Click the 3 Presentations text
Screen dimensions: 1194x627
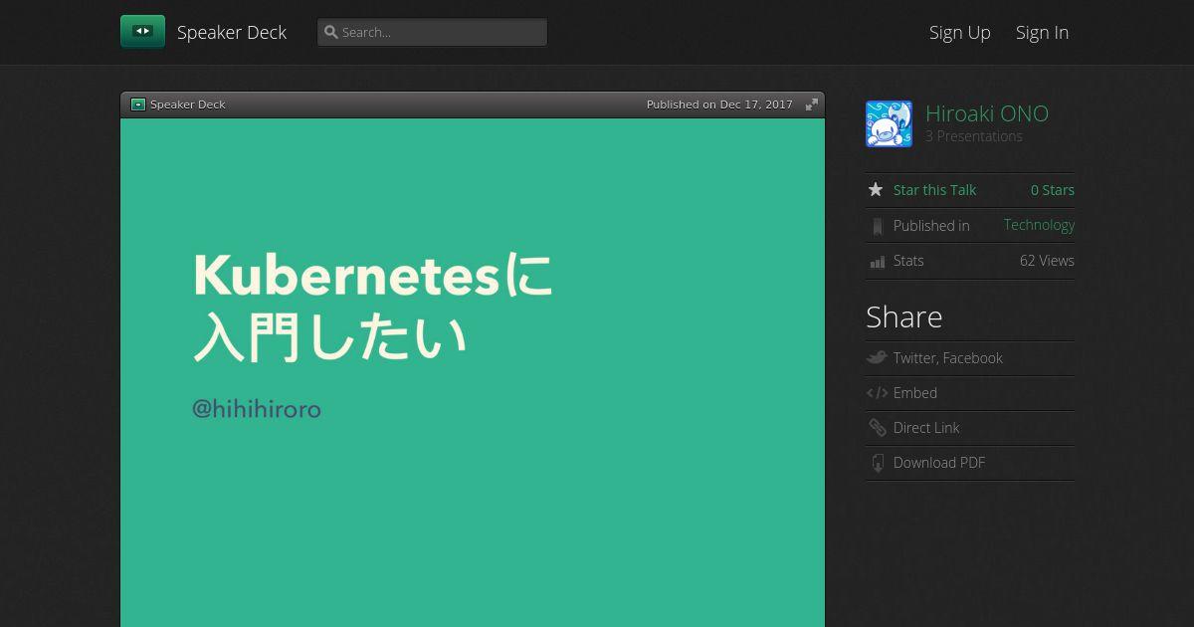coord(974,136)
